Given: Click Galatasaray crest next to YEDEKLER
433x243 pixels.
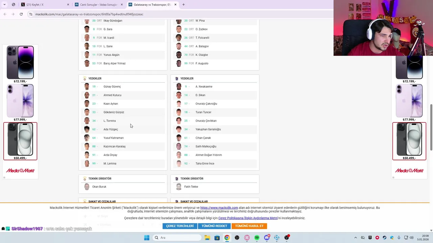Looking at the screenshot, I should click(x=85, y=79).
